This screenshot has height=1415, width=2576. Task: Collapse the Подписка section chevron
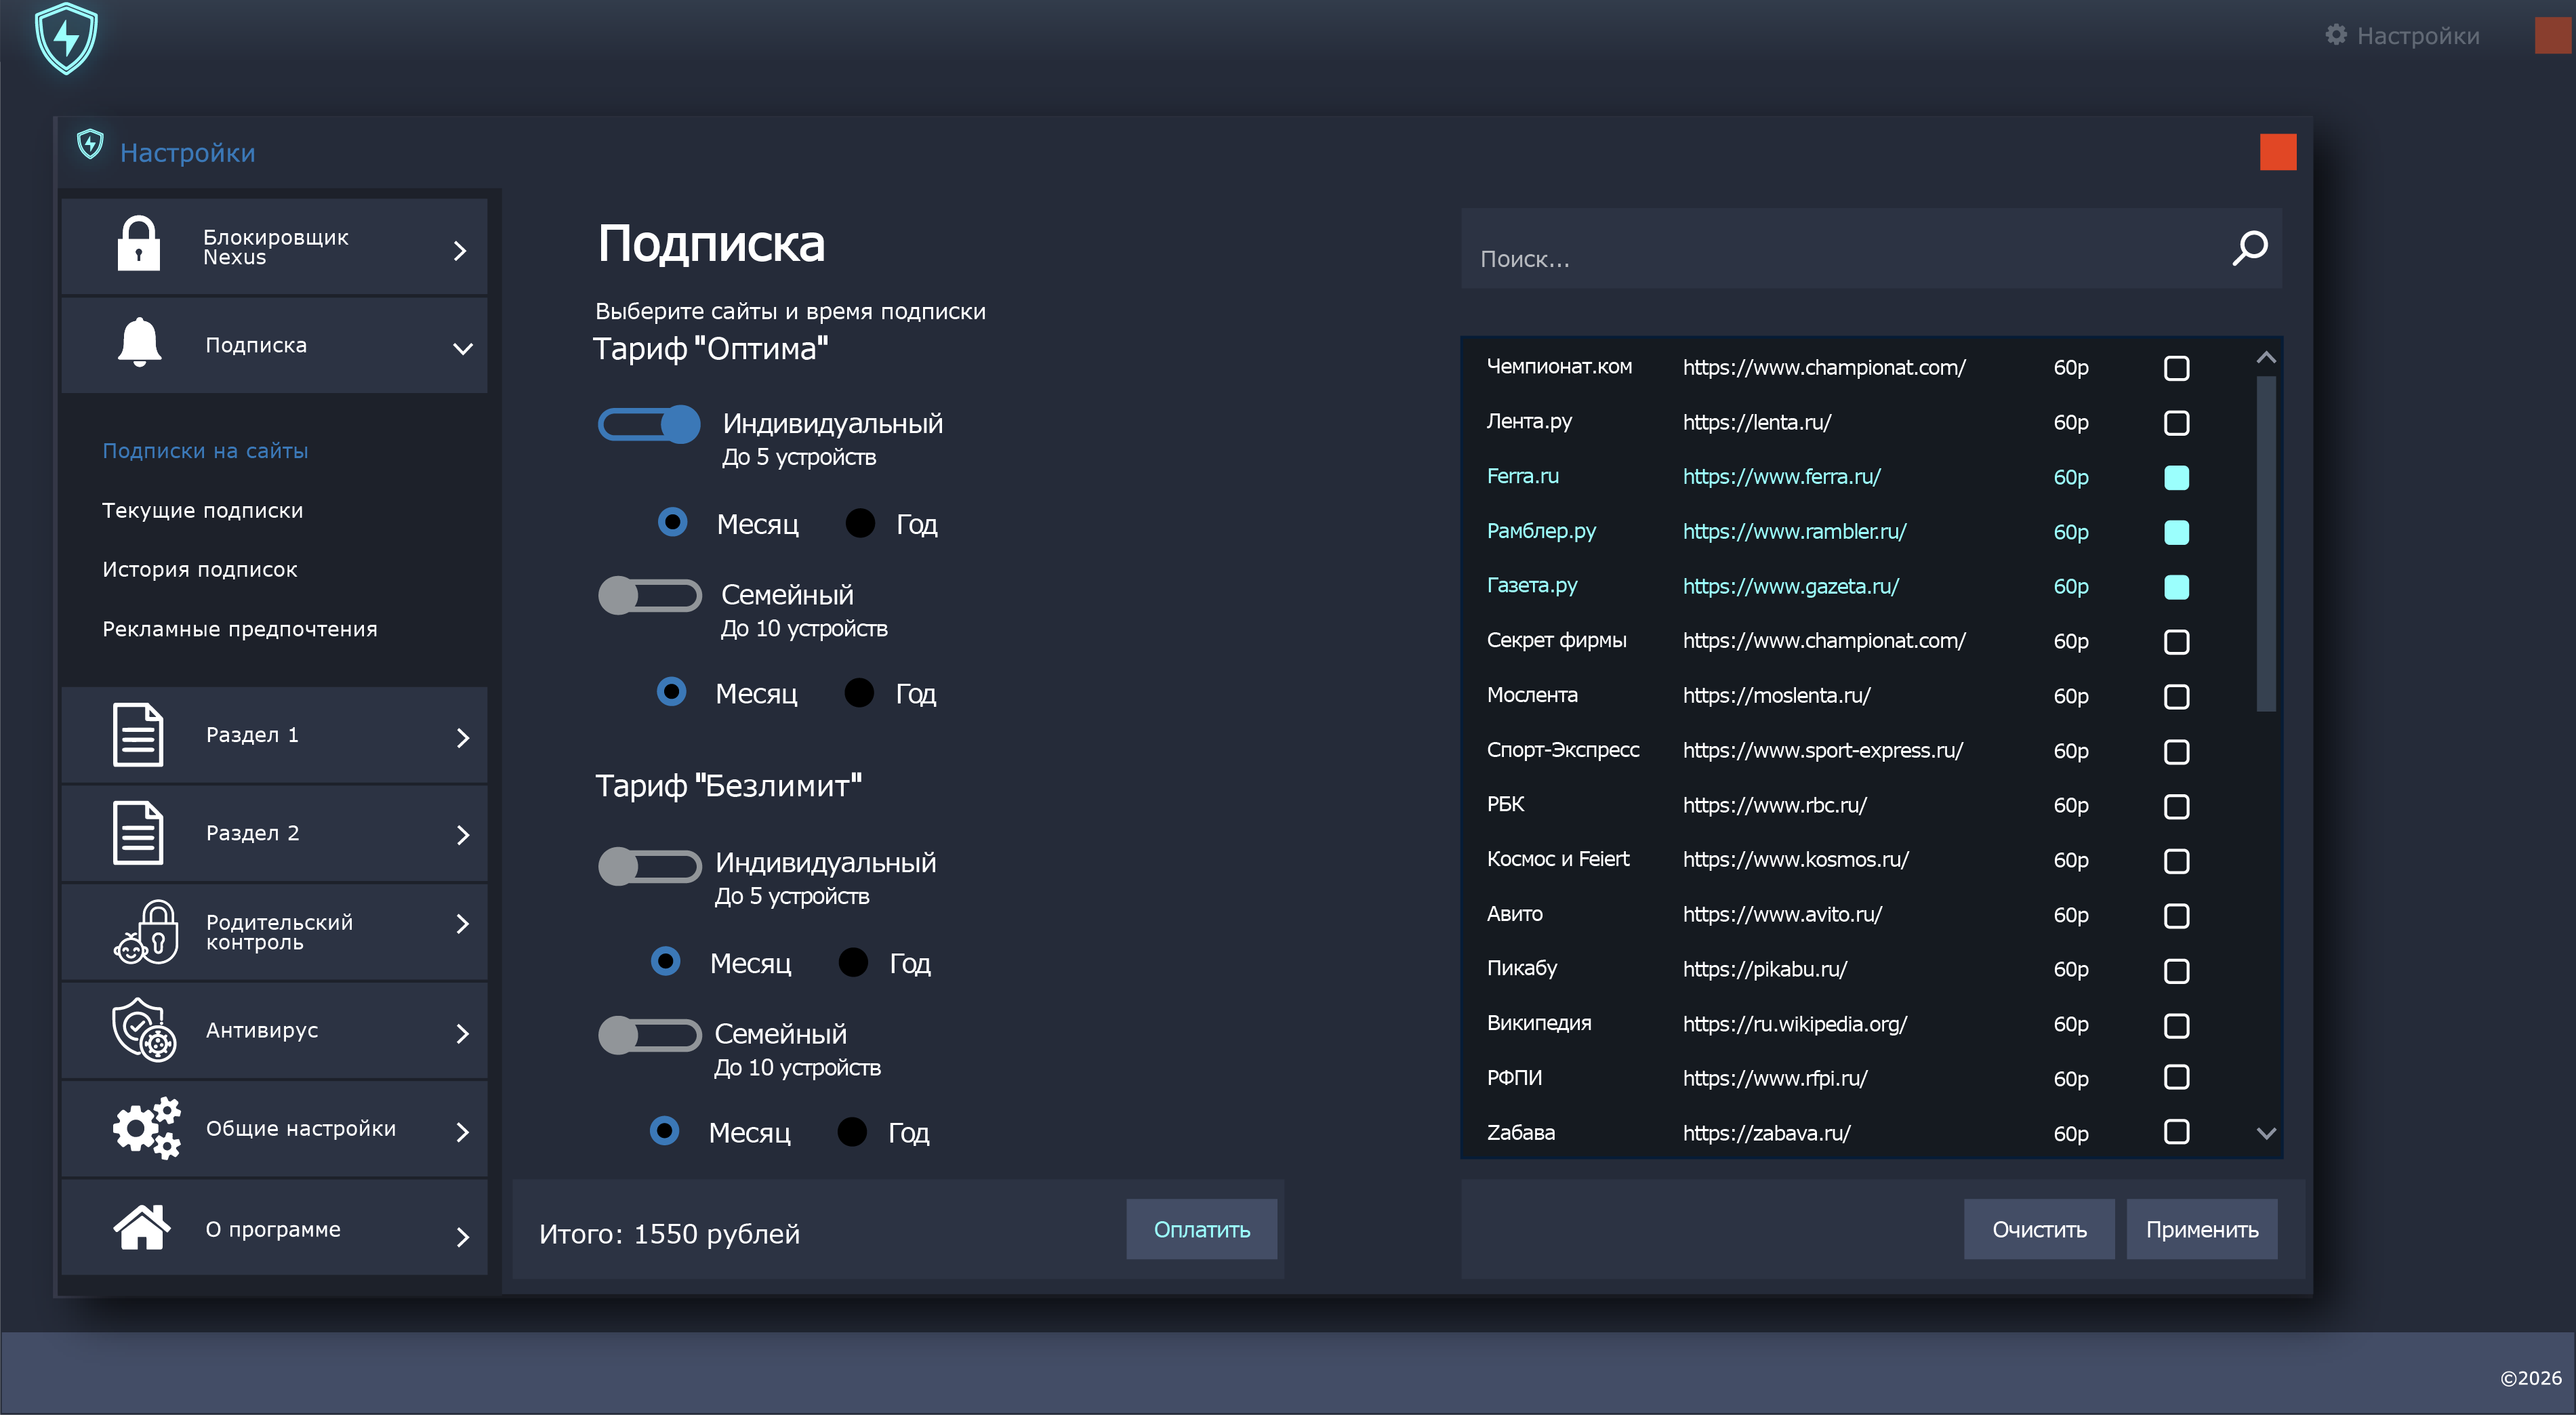pos(462,348)
